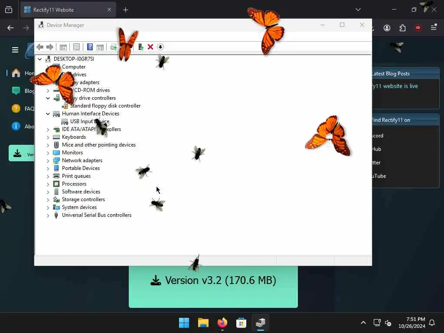Select the Keyboards label
The height and width of the screenshot is (333, 444).
(x=74, y=137)
